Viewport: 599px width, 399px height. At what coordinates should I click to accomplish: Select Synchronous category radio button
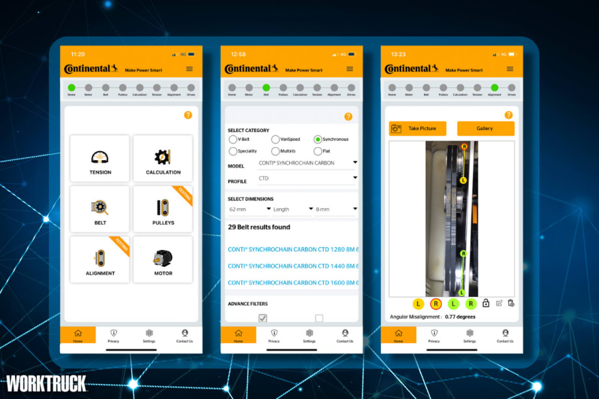[318, 139]
